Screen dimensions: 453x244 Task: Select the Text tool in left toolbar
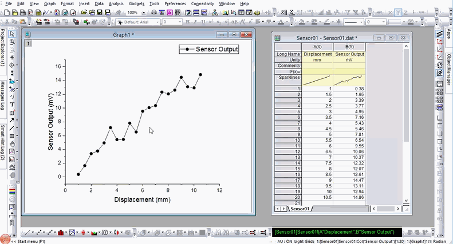(12, 105)
